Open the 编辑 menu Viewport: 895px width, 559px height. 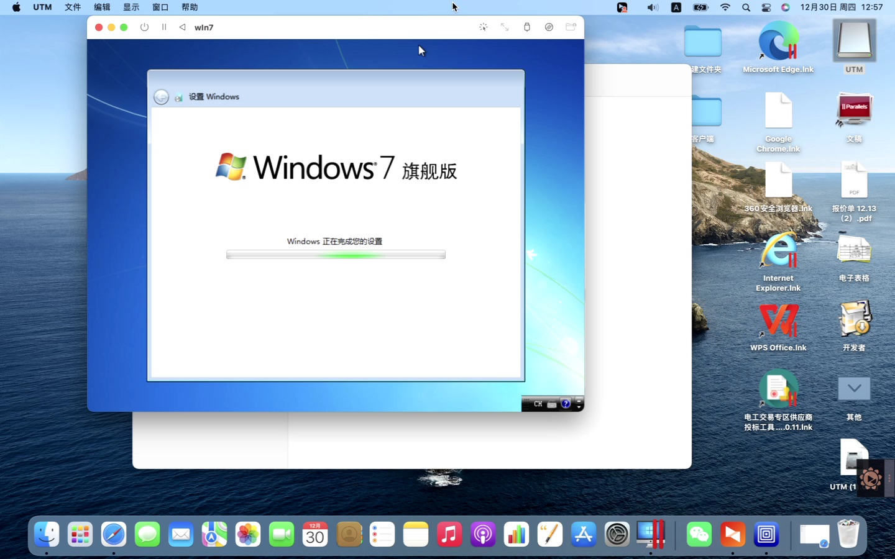coord(102,7)
